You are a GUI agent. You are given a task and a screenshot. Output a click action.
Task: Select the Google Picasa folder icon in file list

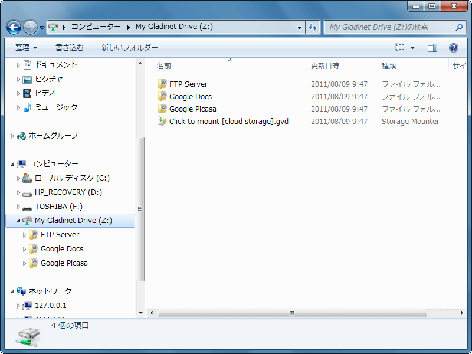click(x=162, y=109)
